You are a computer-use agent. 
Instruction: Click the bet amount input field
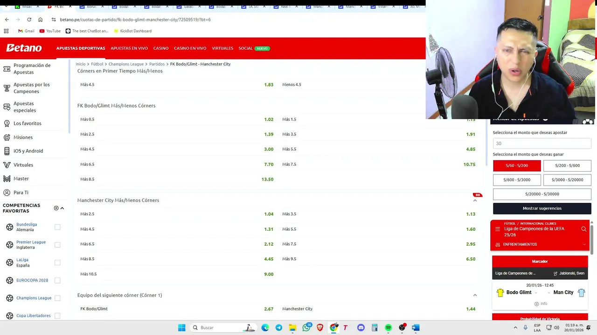[542, 143]
